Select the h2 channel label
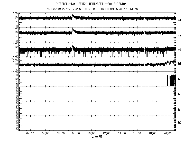Screen dimensions: 185x141 pos(180,79)
